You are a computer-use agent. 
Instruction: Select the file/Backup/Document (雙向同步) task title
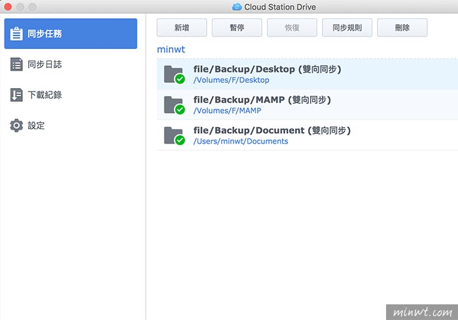pos(272,131)
